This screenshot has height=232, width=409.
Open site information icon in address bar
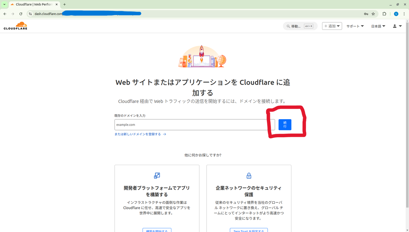[x=30, y=14]
